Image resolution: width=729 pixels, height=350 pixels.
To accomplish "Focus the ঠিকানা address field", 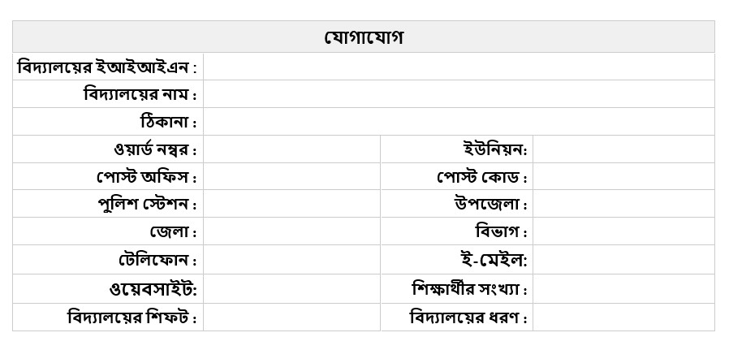I will coord(459,122).
